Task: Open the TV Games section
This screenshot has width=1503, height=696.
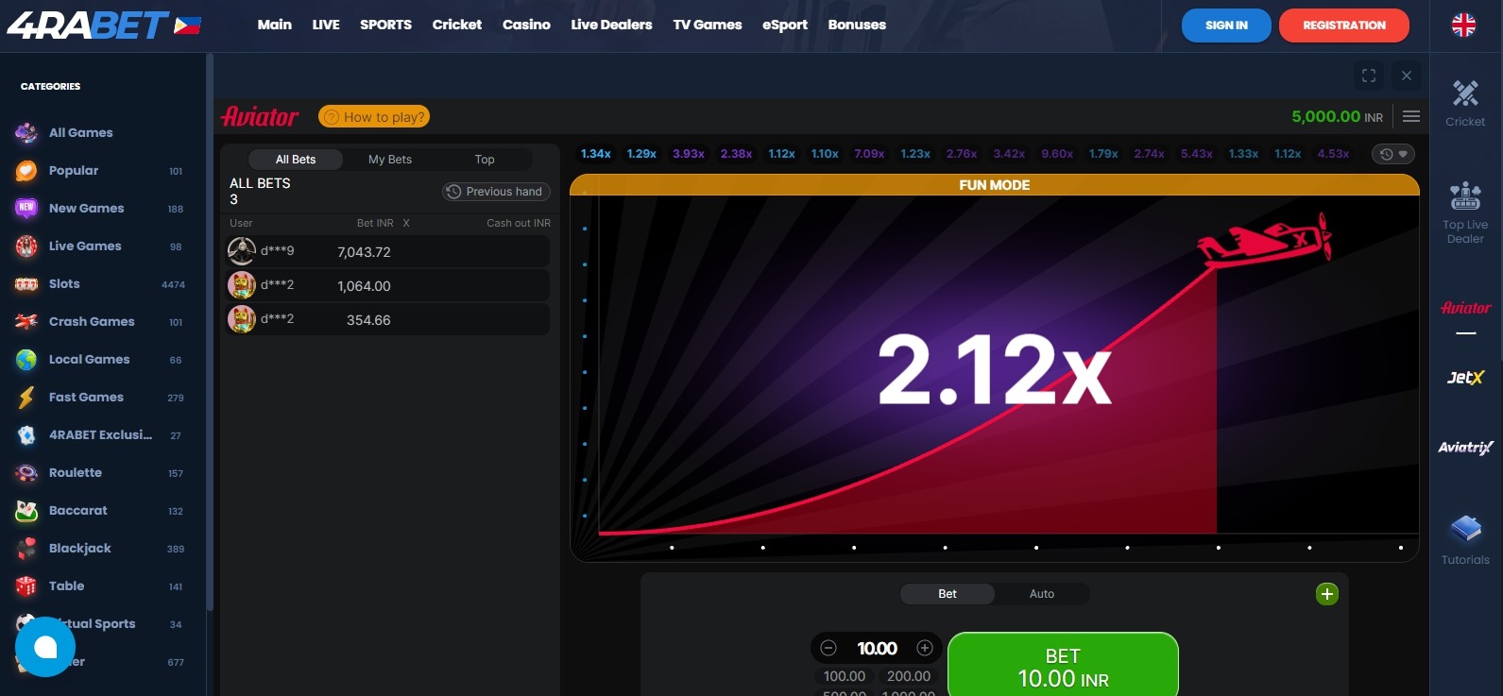Action: (708, 25)
